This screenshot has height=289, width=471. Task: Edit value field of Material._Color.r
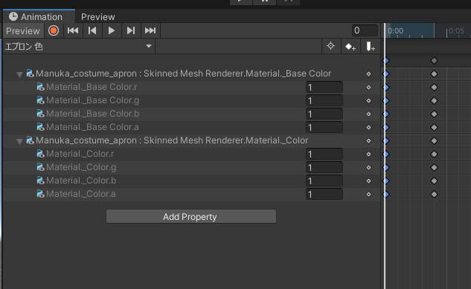click(x=324, y=154)
